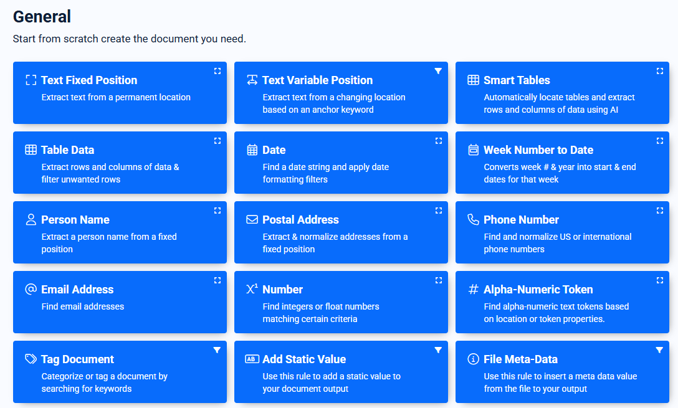
Task: Click filter icon on Tag Document card
Action: point(217,350)
